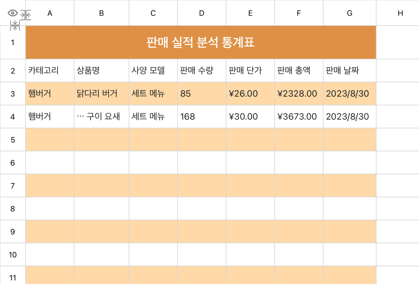
Task: Click the 판매 날짜 header cell
Action: click(350, 71)
